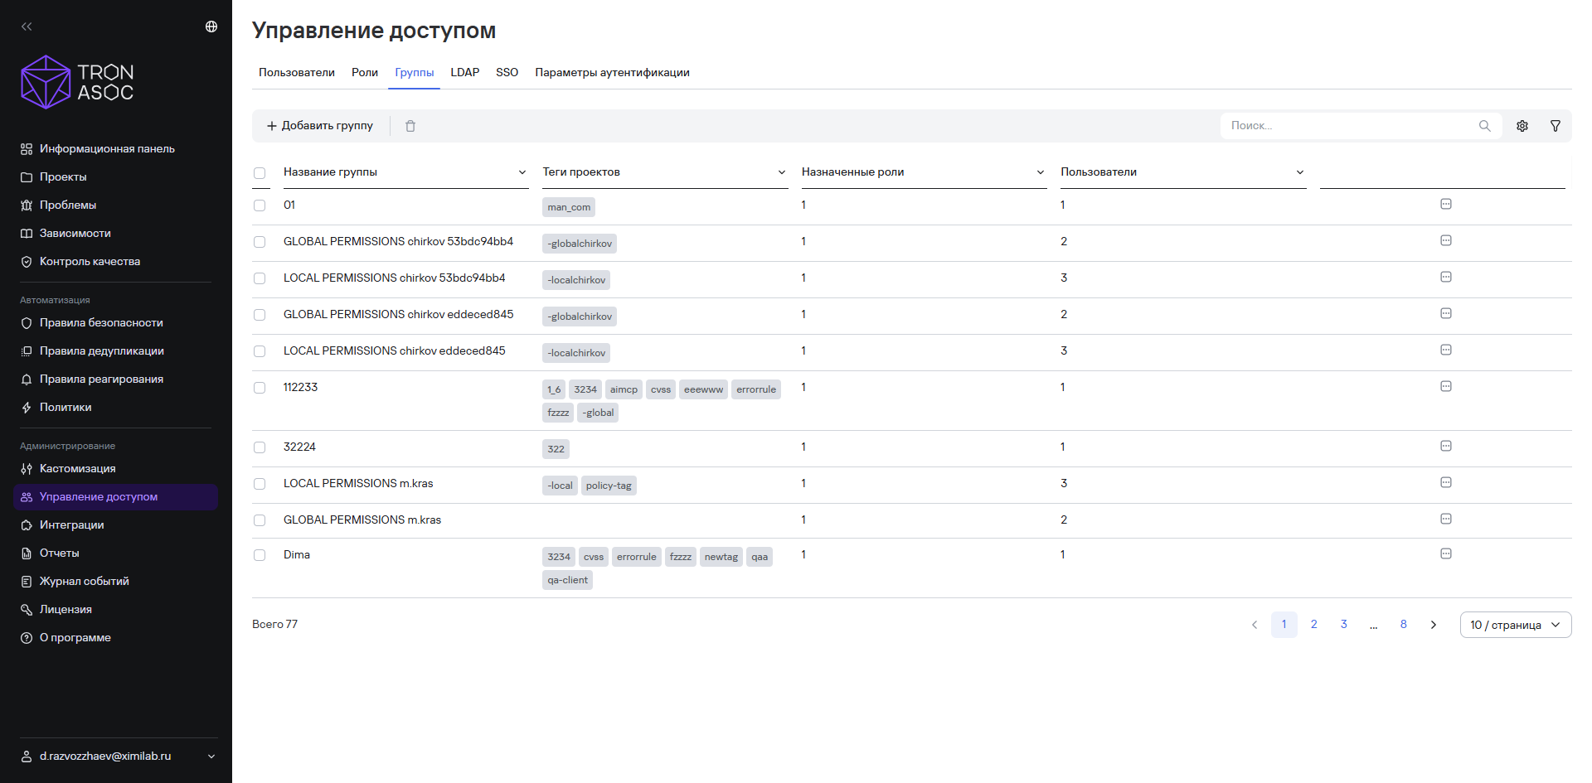Select checkbox for group 112233
Screen dimensions: 1592x783
pyautogui.click(x=260, y=388)
